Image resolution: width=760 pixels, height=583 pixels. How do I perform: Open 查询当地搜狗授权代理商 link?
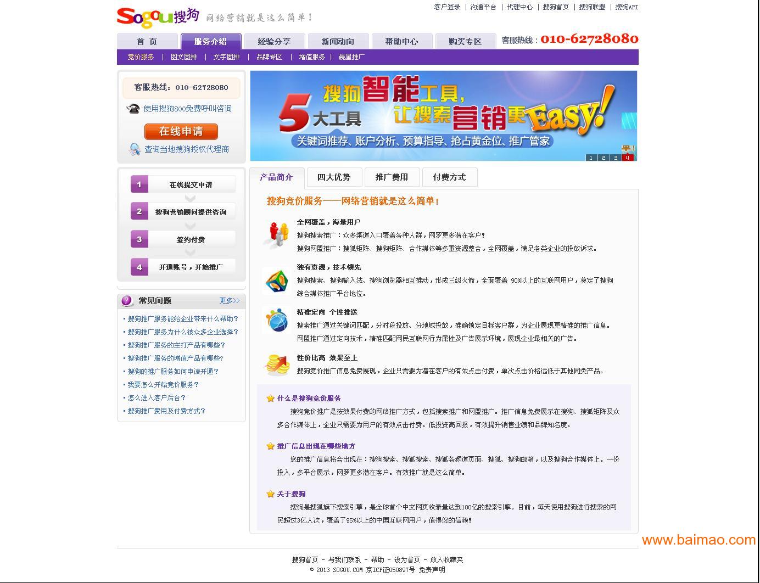[187, 149]
